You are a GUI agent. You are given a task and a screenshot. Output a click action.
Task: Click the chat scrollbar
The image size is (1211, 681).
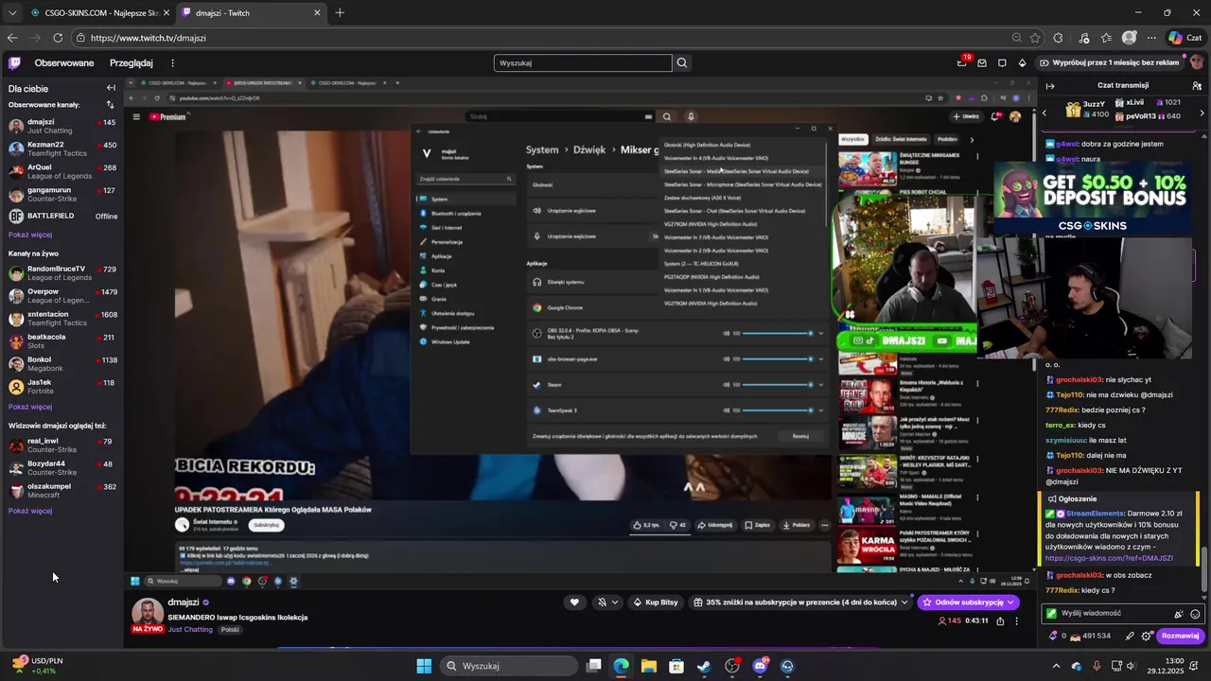(1204, 569)
